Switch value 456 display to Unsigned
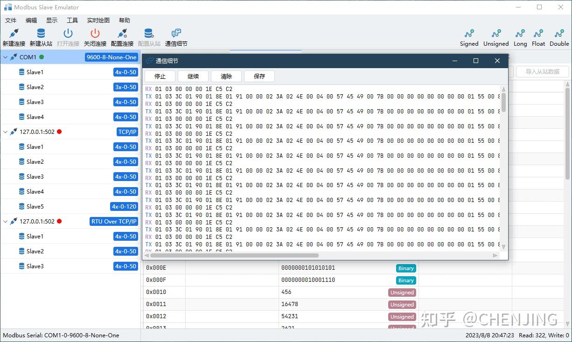Image resolution: width=572 pixels, height=342 pixels. click(x=402, y=292)
